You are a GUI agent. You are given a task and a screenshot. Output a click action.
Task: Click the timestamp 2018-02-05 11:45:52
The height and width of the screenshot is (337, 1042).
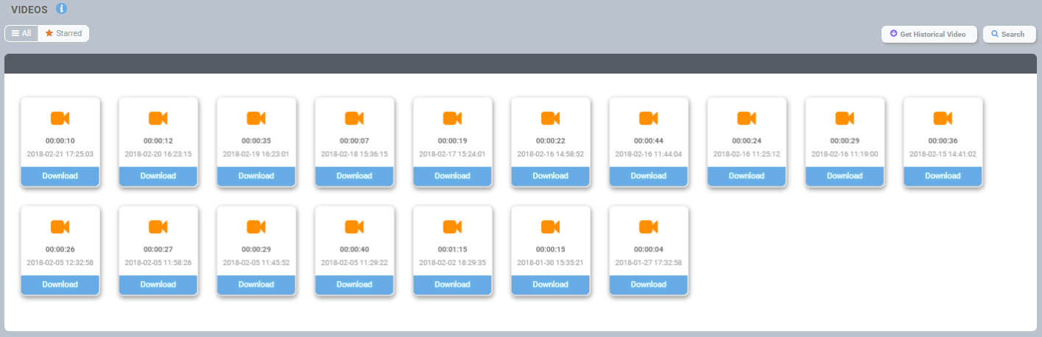point(256,263)
